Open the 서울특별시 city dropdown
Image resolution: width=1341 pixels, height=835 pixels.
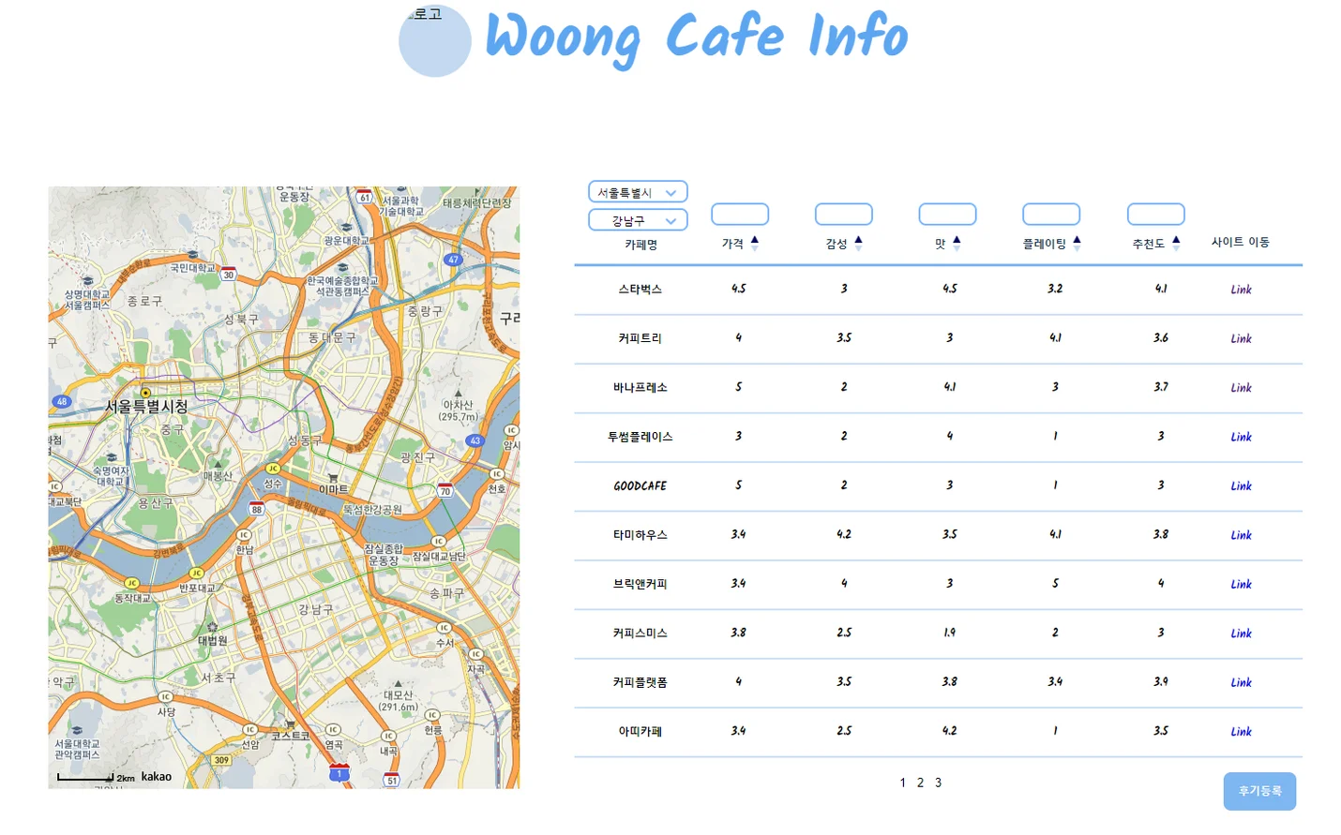[x=638, y=192]
